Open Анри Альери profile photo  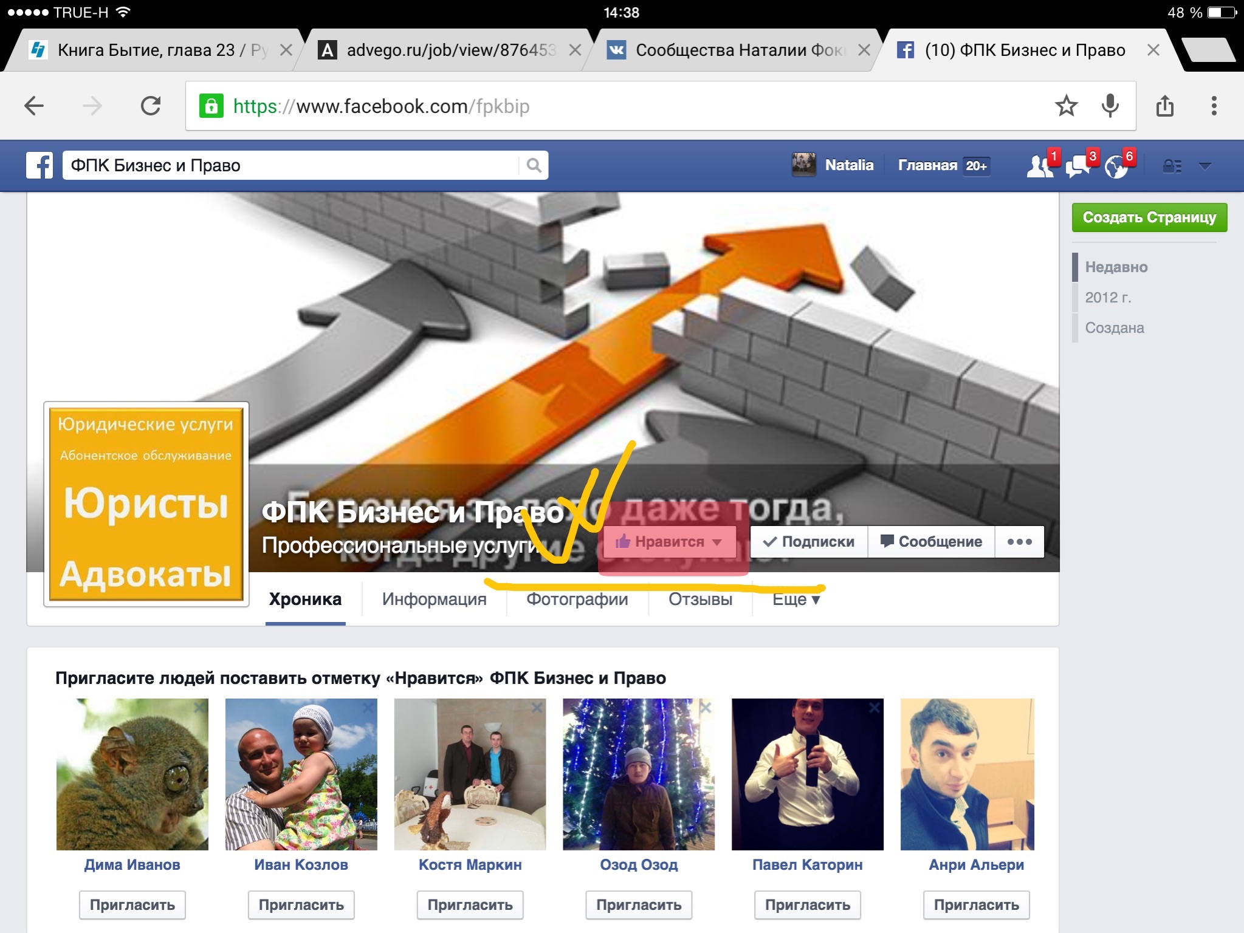click(967, 774)
